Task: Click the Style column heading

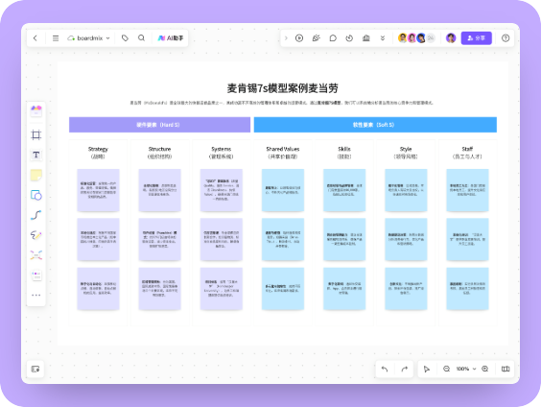Action: click(406, 153)
